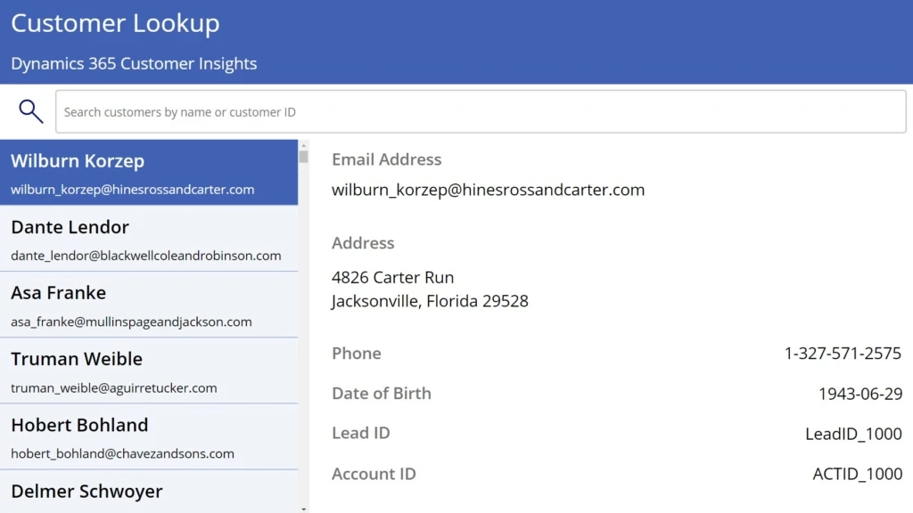Click Wilburn Korzep's email address in details

click(488, 189)
